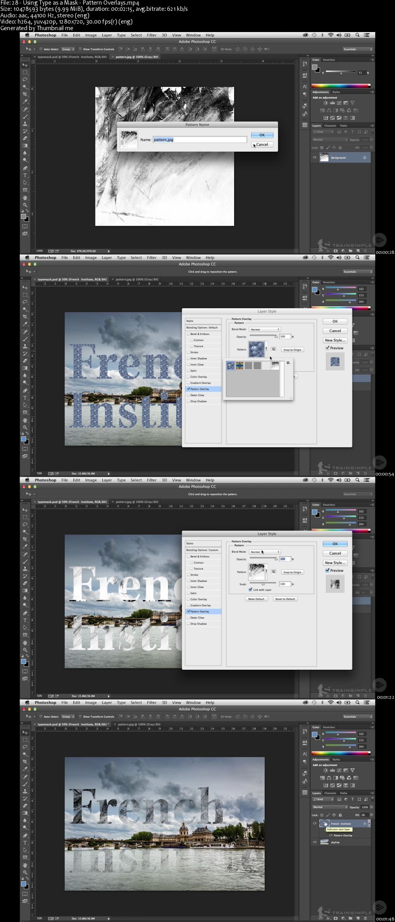The width and height of the screenshot is (395, 922).
Task: Enable Bevel & Emboss in the 00:01:22 Layer Style dialog
Action: click(188, 557)
